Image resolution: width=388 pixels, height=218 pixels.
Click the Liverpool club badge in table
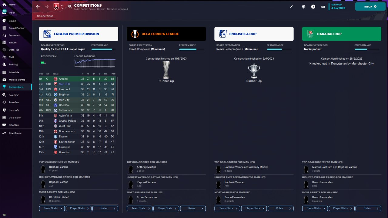click(x=55, y=89)
